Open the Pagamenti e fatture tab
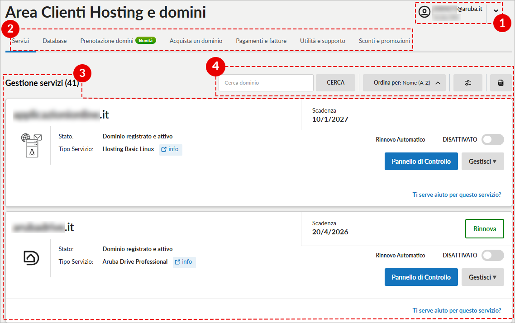Viewport: 515px width, 323px height. (261, 41)
